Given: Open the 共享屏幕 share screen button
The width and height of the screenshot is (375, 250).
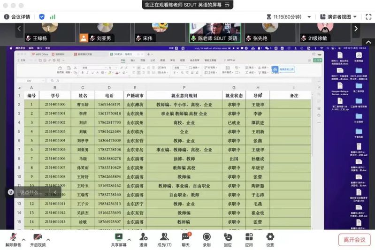Looking at the screenshot, I should pyautogui.click(x=119, y=237).
